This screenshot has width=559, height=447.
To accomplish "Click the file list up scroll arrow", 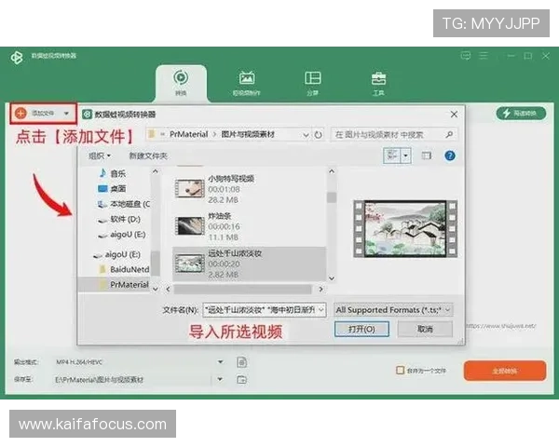I will (x=332, y=171).
